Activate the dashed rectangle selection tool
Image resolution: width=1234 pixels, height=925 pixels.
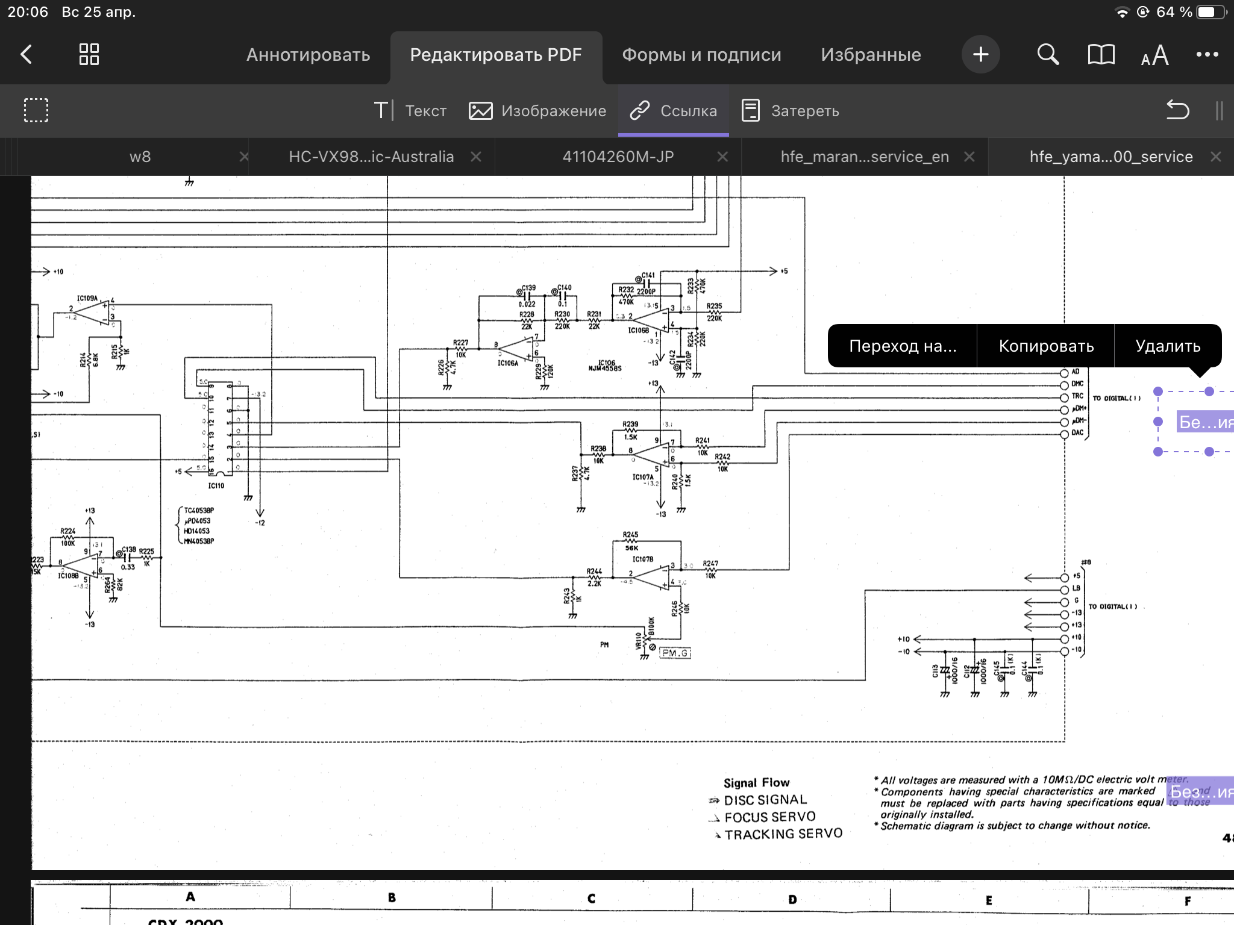click(36, 111)
